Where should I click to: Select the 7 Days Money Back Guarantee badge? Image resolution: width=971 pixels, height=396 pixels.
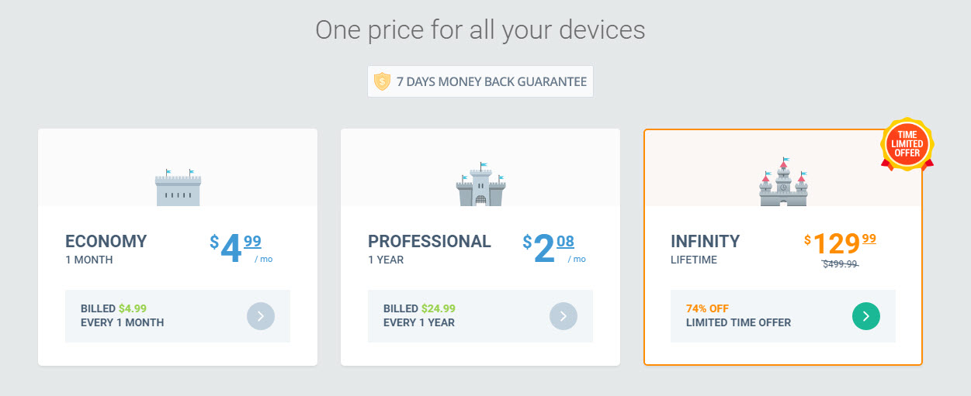click(480, 81)
